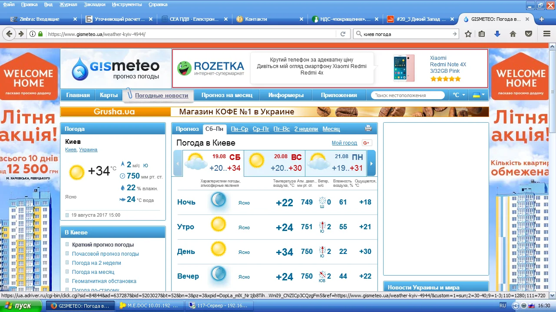Image resolution: width=556 pixels, height=312 pixels.
Task: Select the Ср–Пт forecast tab
Action: tap(261, 129)
